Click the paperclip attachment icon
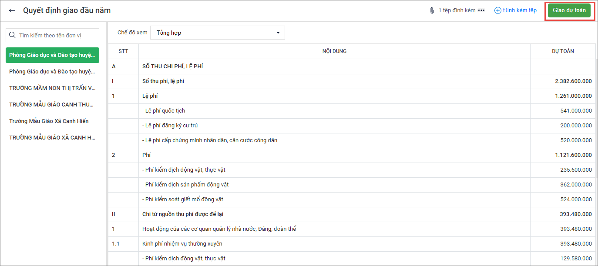The image size is (598, 266). [x=432, y=10]
